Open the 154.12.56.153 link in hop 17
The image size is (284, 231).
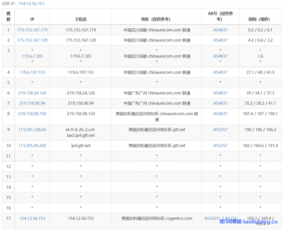(32, 218)
